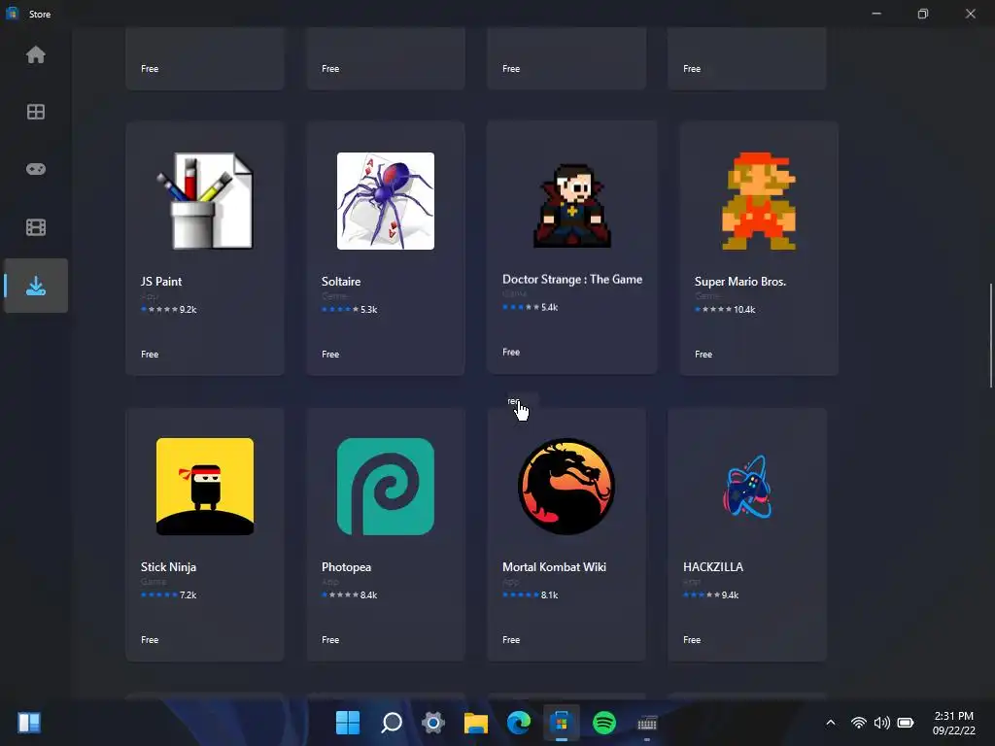Screen dimensions: 995x746
Task: Open the Windows Start menu
Action: (x=348, y=723)
